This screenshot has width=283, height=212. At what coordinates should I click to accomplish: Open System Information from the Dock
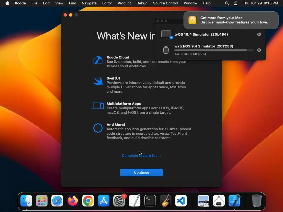[219, 201]
